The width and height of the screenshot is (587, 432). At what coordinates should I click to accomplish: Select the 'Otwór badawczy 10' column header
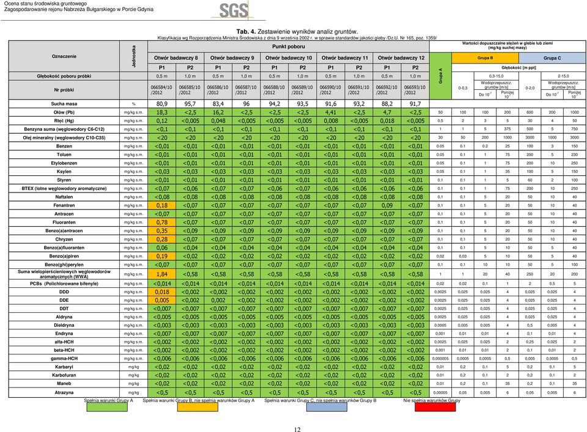point(288,58)
